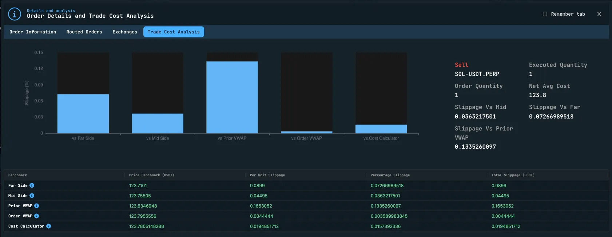
Task: Sort by Price Benchmark (USDT) column header
Action: [151, 175]
